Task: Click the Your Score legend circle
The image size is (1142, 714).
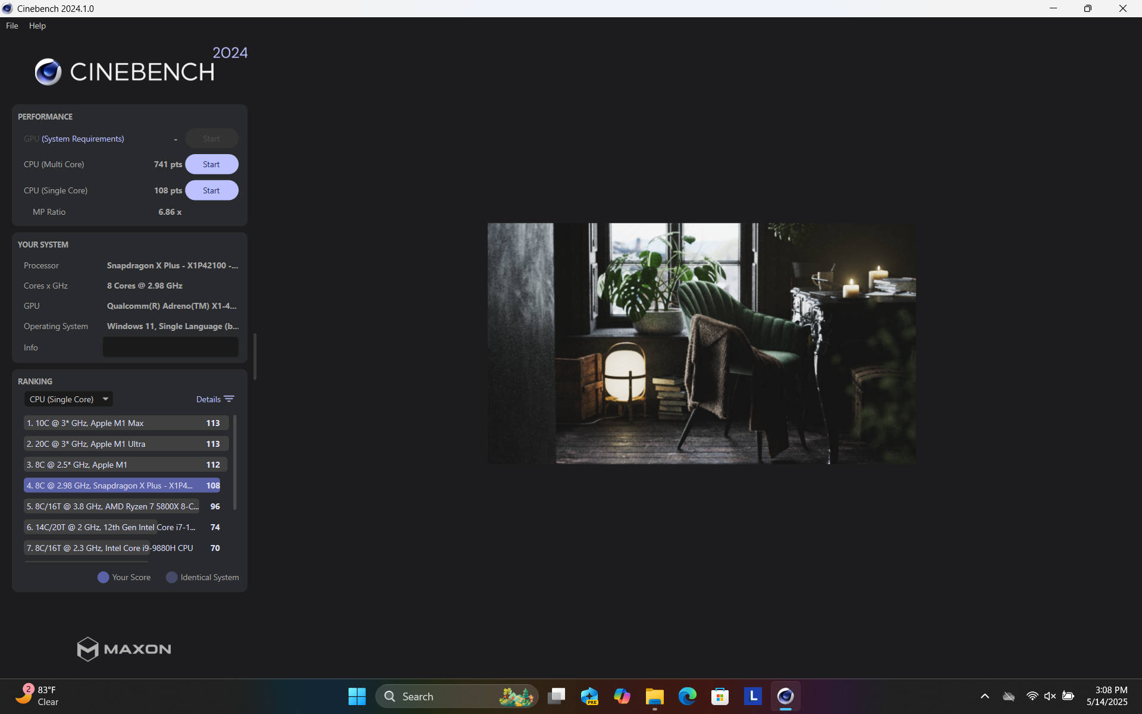Action: click(x=103, y=577)
